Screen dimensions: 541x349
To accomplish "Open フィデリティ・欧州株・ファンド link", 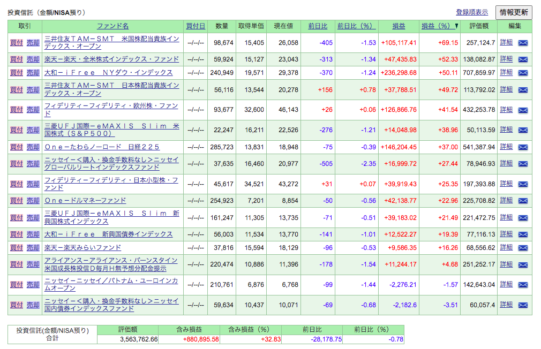I will point(111,109).
